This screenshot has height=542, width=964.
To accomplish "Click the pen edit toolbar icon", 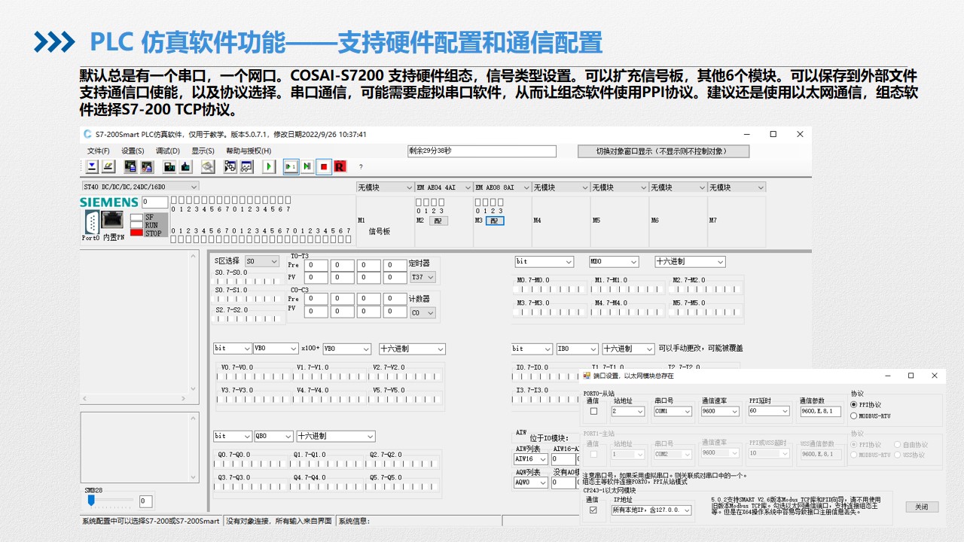I will 108,166.
